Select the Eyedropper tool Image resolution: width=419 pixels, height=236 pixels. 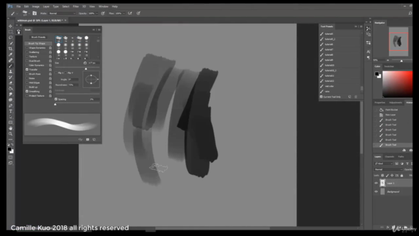coord(10,54)
